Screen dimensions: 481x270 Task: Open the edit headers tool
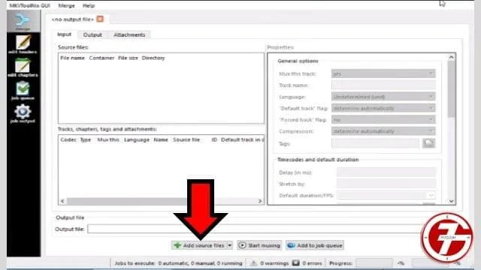pos(23,44)
